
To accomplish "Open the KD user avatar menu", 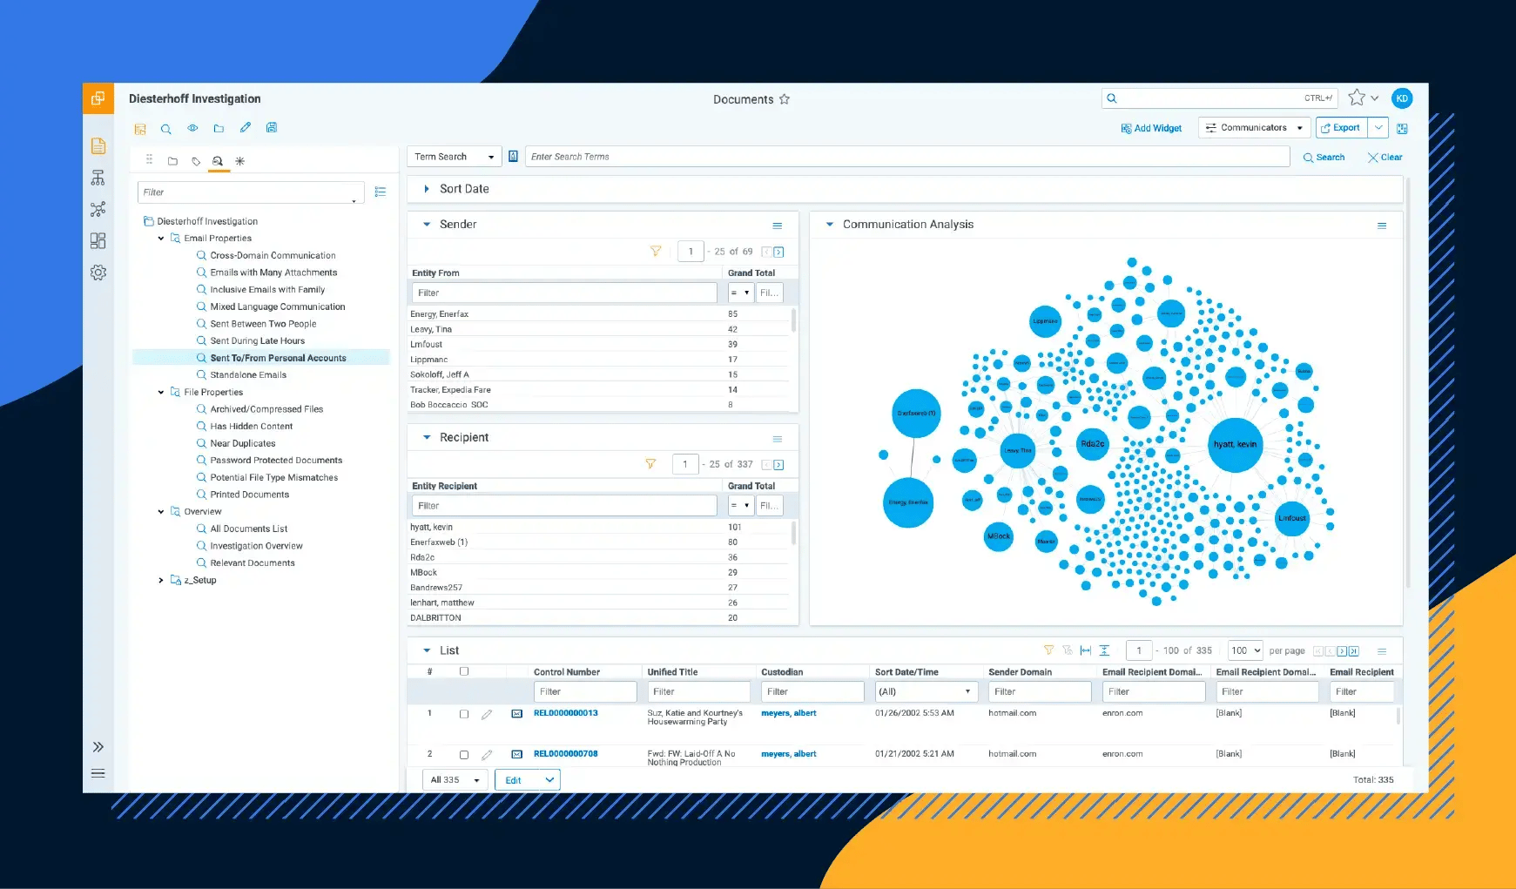I will (x=1402, y=98).
